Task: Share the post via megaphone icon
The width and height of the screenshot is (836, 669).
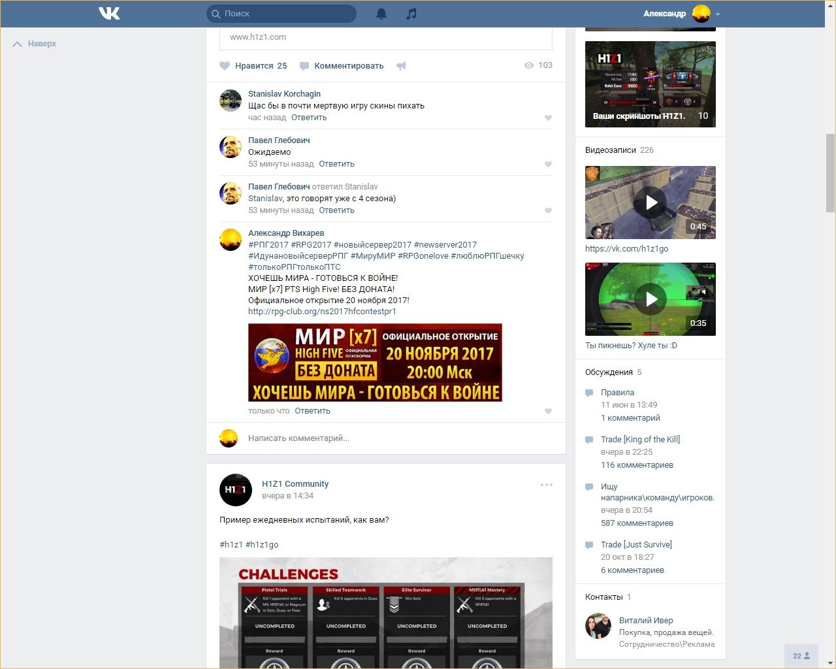Action: (401, 65)
